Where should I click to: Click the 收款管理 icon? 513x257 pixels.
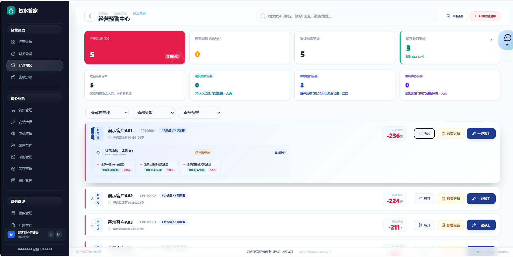point(13,213)
